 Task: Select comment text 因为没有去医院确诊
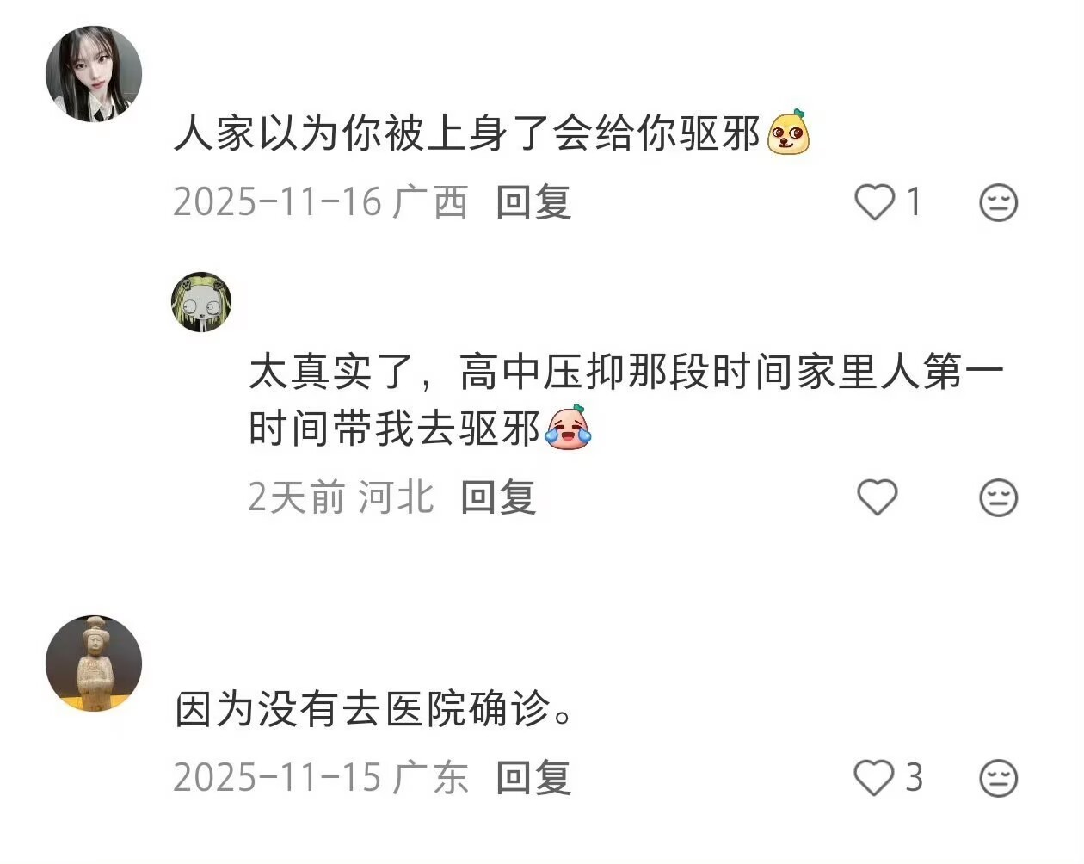374,710
